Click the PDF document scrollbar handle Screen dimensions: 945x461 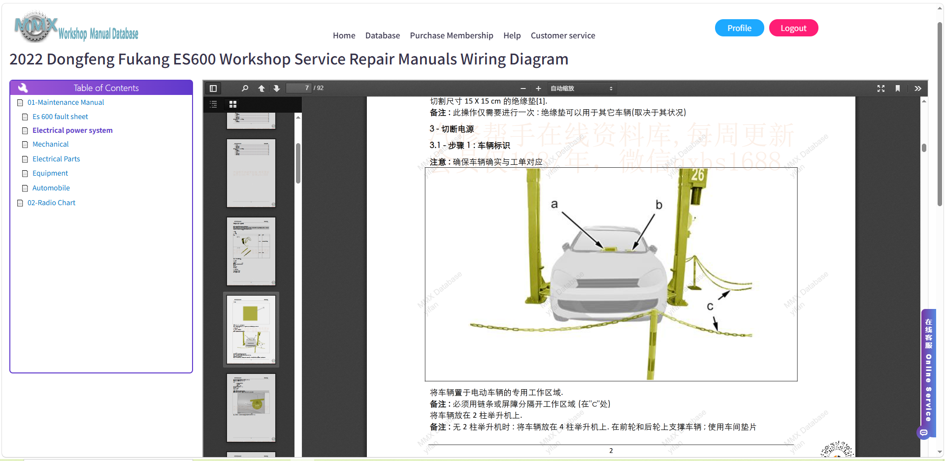coord(924,148)
